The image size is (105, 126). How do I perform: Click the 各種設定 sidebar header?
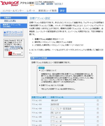(x=14, y=18)
